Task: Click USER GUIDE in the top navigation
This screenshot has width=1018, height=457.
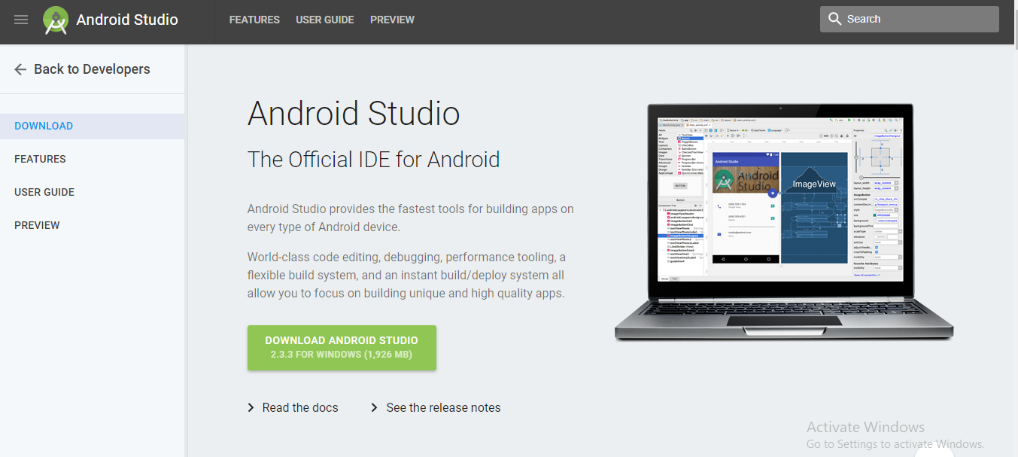Action: pos(325,20)
